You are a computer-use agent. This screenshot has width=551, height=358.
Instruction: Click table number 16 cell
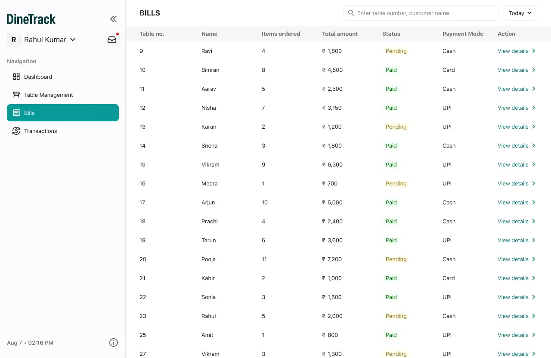[142, 183]
